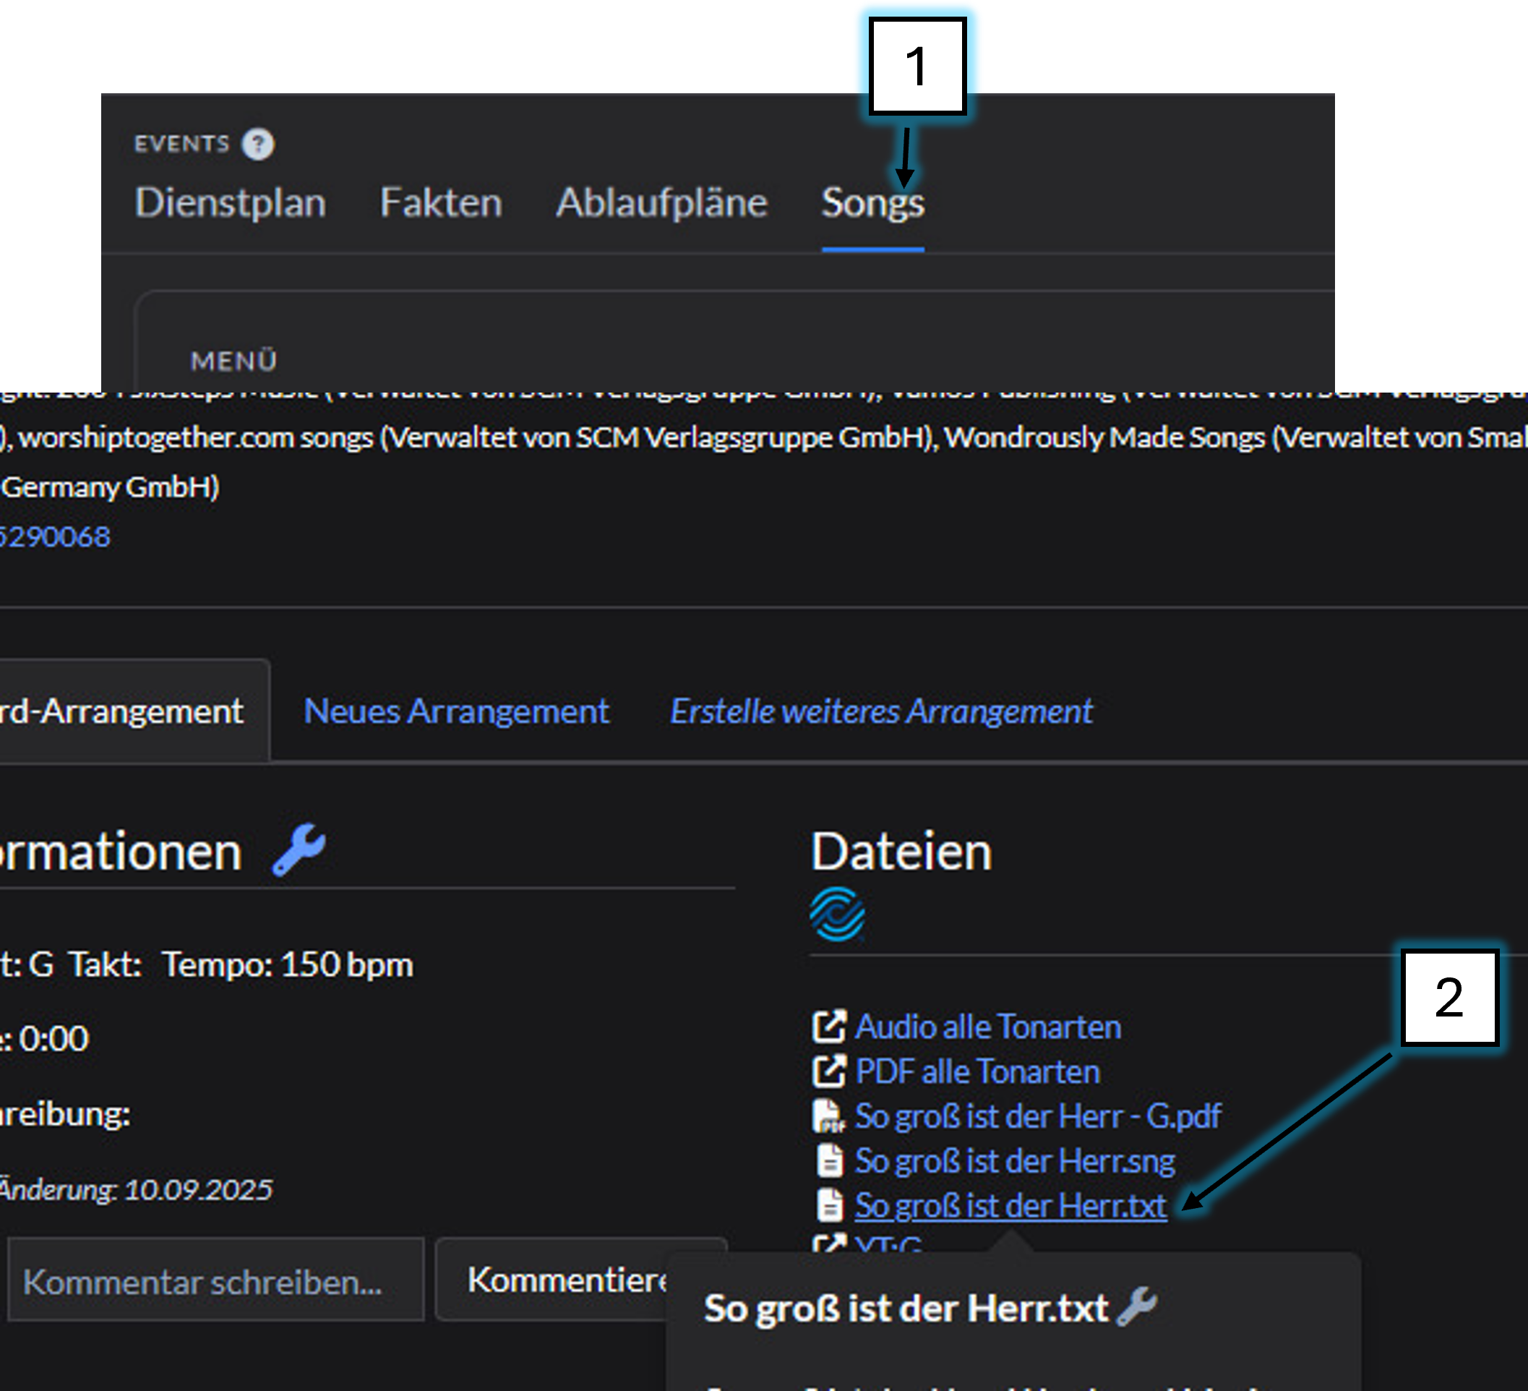
Task: Click the external-link icon before Audio alle Tonarten
Action: pos(828,1027)
